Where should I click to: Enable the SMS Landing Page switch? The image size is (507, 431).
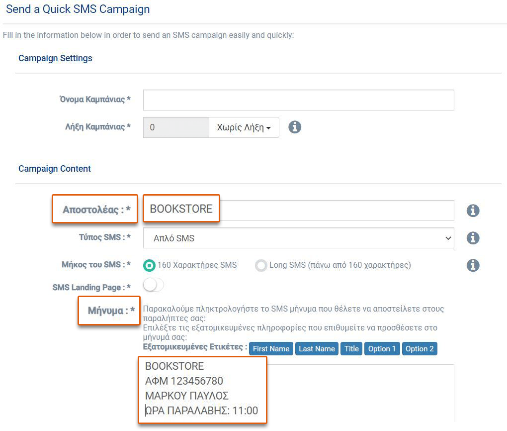(x=153, y=285)
